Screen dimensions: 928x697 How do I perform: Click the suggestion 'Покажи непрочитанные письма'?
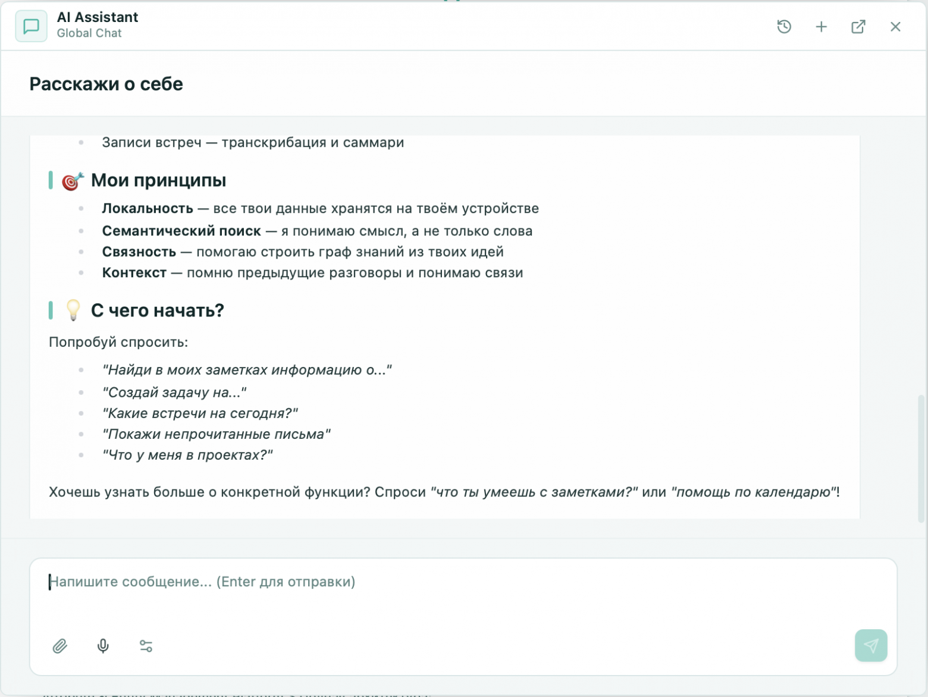click(216, 434)
